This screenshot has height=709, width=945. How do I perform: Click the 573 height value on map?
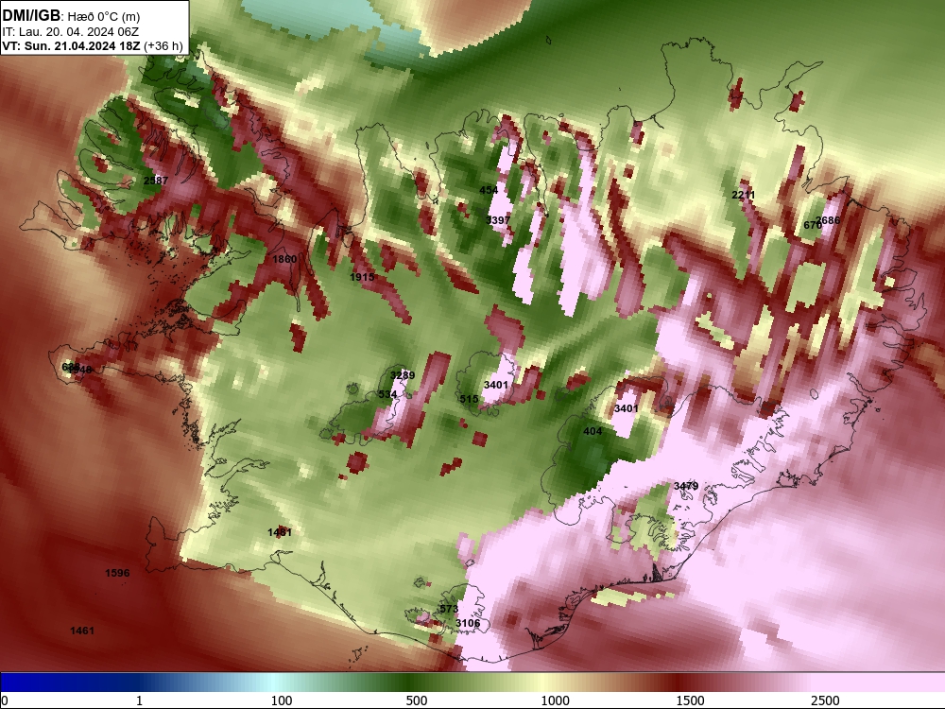448,609
